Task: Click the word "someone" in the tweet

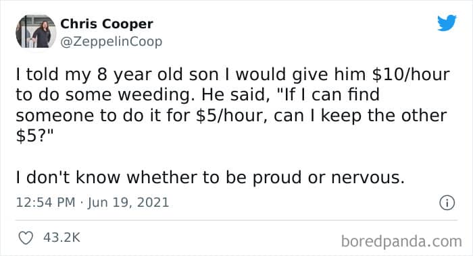Action: click(x=55, y=116)
